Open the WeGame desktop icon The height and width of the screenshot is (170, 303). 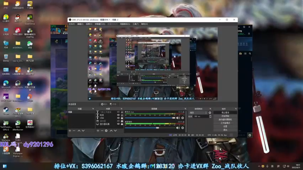click(x=6, y=137)
